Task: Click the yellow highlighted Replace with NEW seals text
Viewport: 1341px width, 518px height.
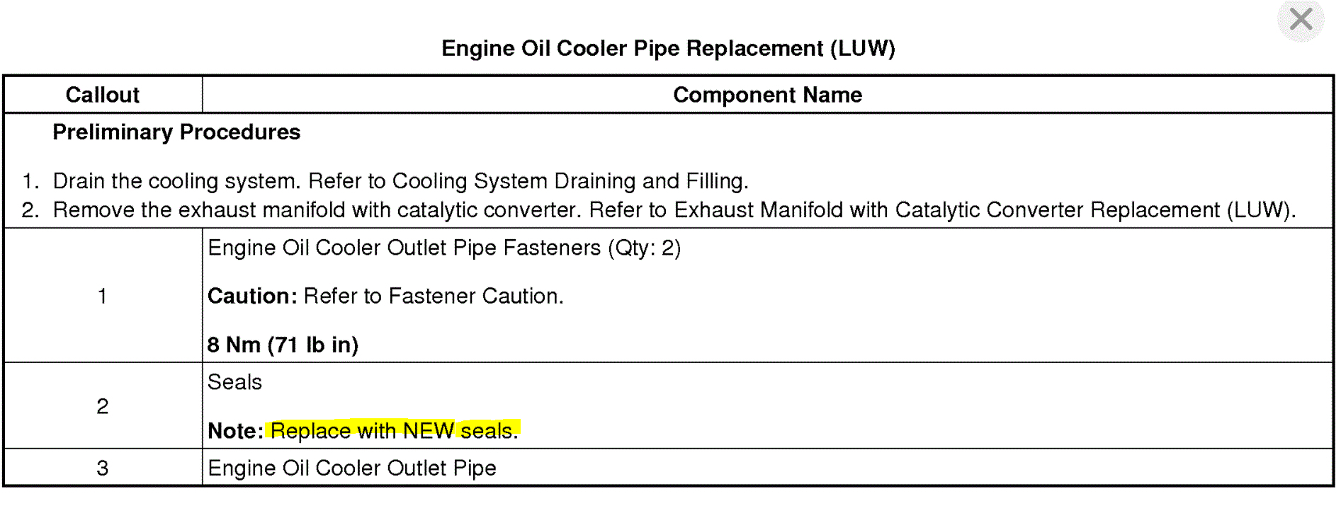Action: coord(394,430)
